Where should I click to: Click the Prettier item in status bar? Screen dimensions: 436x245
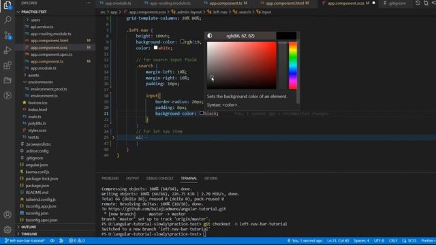click(x=428, y=240)
